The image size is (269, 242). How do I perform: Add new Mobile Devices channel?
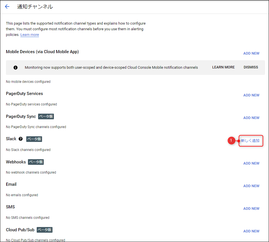point(251,53)
